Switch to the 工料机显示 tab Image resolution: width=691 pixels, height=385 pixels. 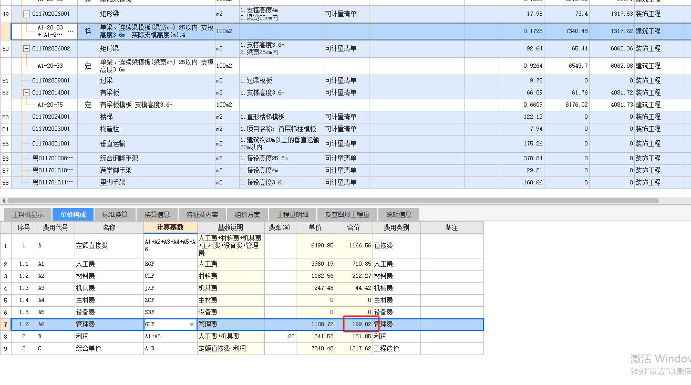coord(28,214)
